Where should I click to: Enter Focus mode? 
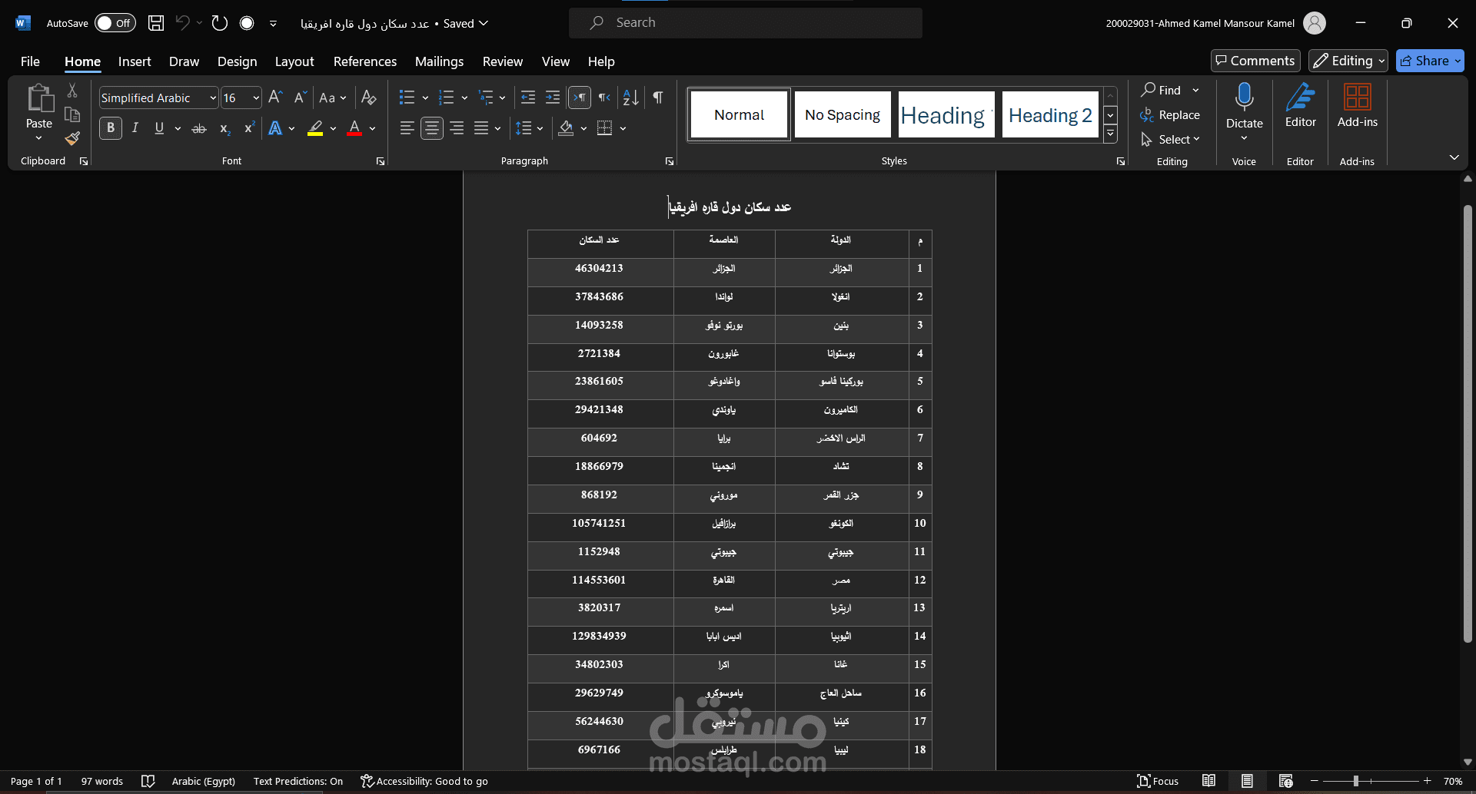coord(1158,781)
